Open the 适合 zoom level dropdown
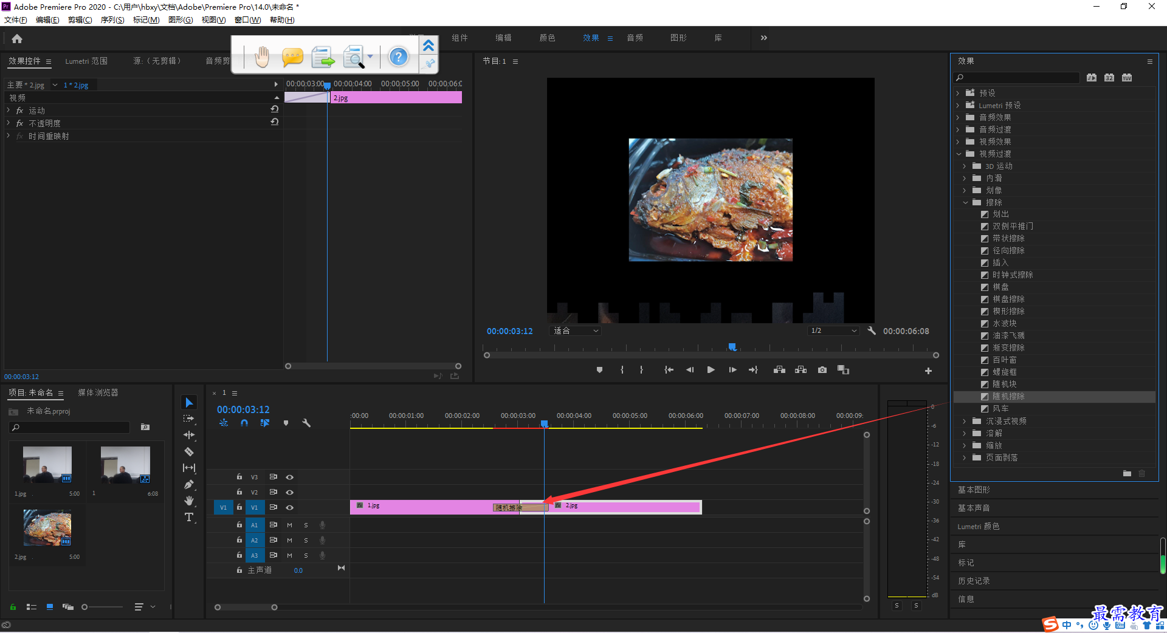The height and width of the screenshot is (633, 1167). point(575,330)
